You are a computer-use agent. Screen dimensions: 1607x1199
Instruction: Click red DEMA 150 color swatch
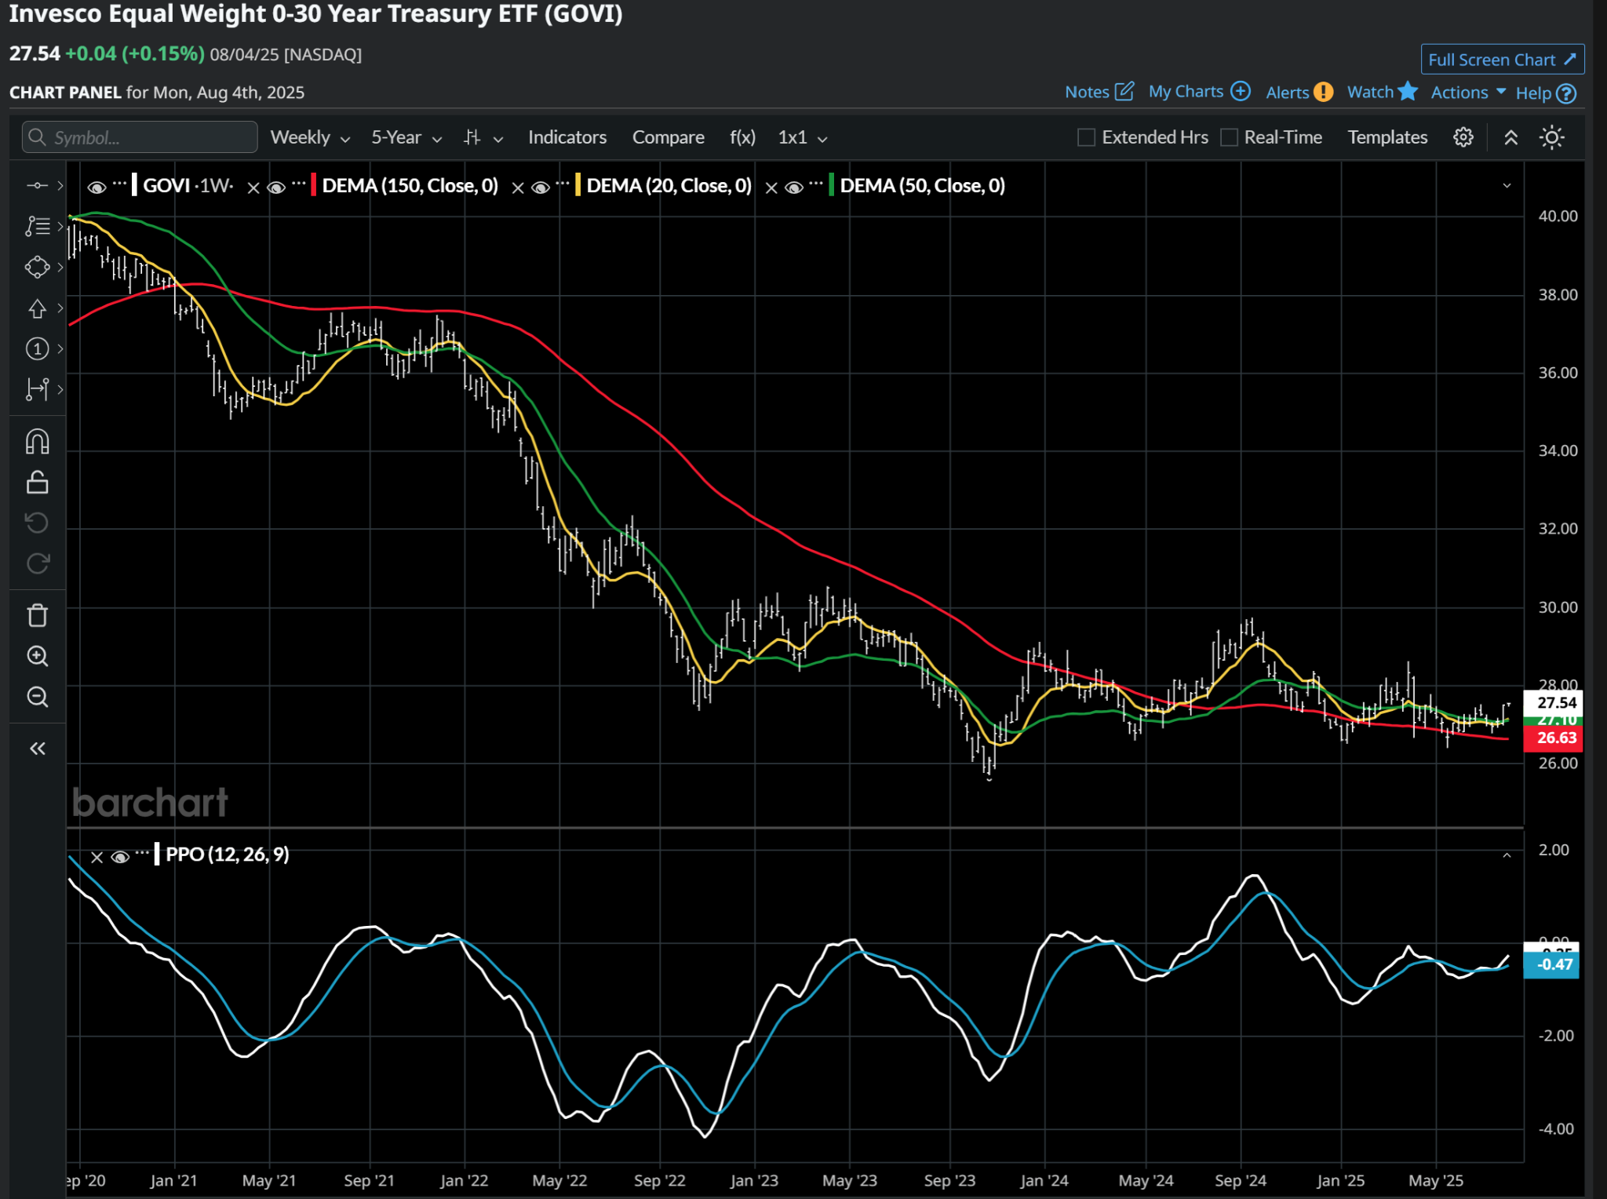tap(314, 186)
